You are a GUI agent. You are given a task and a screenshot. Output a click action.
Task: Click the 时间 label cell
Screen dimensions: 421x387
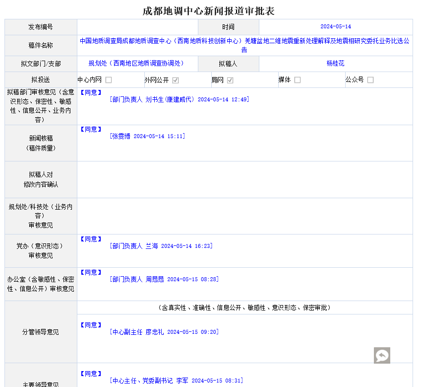point(228,27)
